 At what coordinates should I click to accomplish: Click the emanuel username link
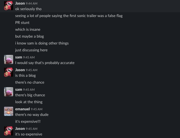(23, 109)
